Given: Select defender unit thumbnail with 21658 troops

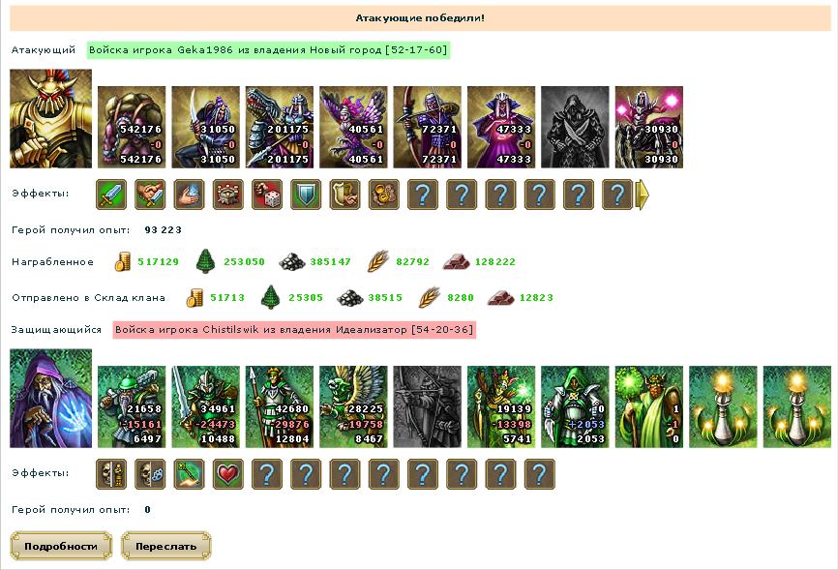Looking at the screenshot, I should click(x=132, y=406).
